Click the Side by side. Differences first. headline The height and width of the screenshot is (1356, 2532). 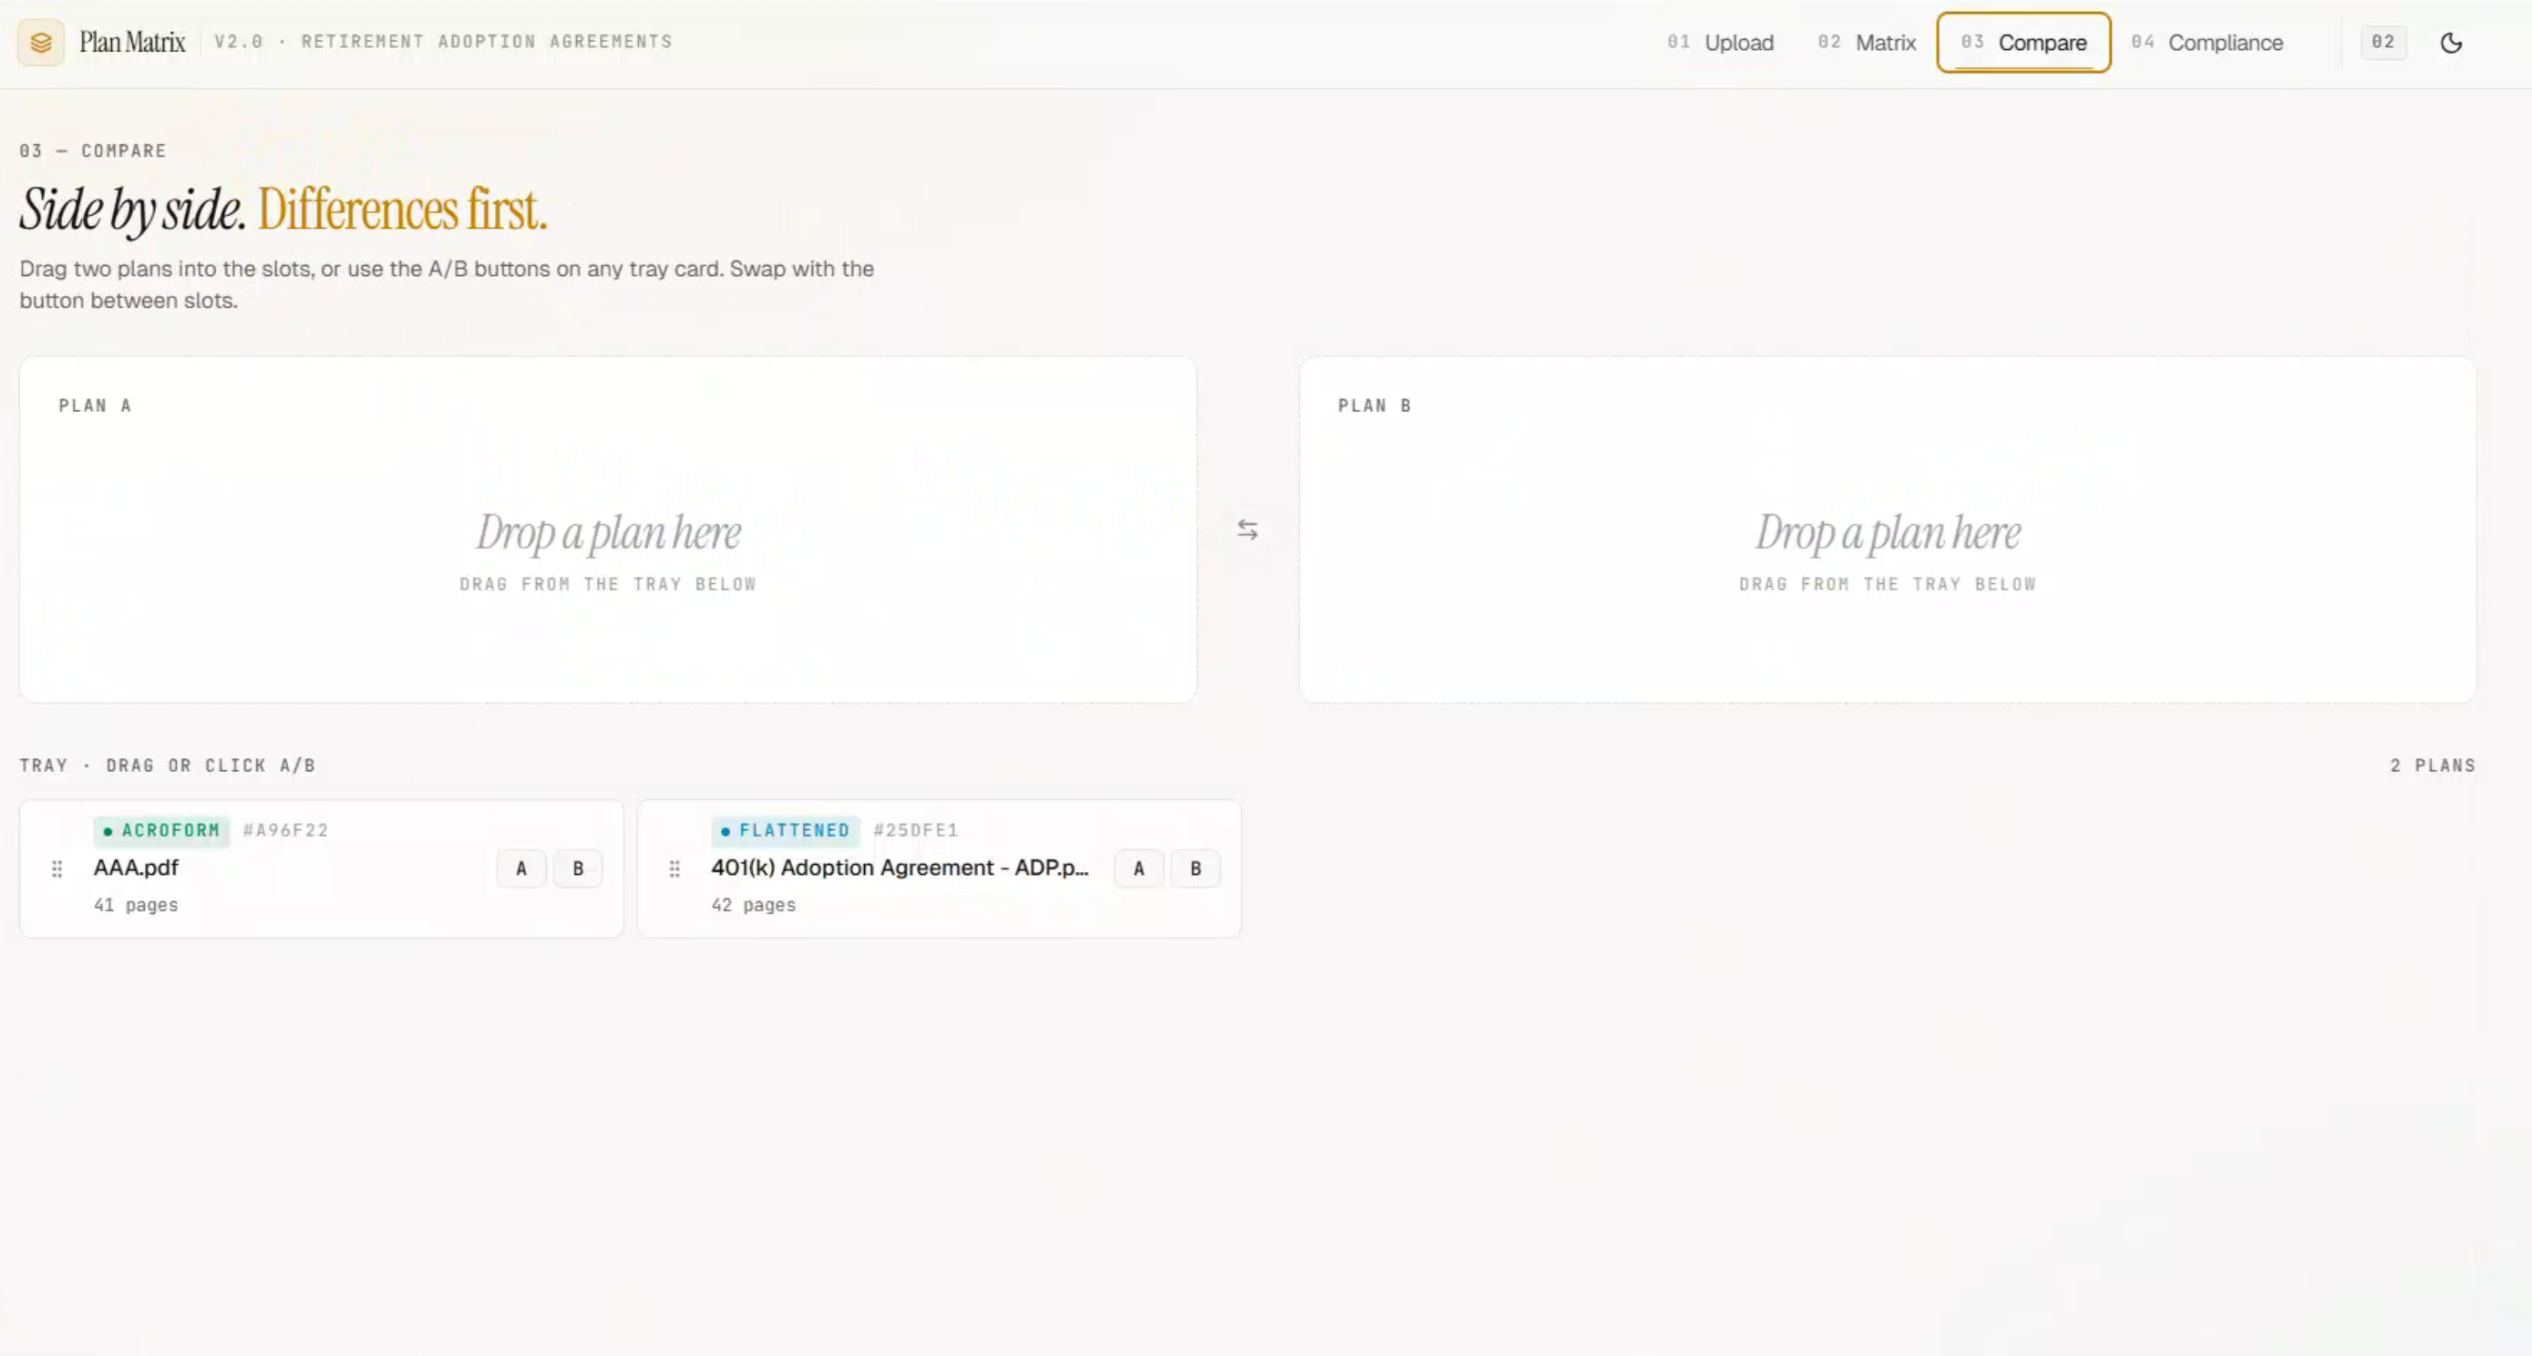tap(283, 209)
